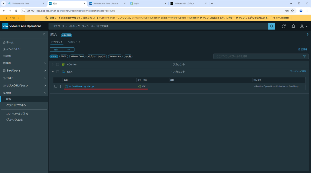Open notifications bell icon
The width and height of the screenshot is (311, 173).
coord(293,26)
